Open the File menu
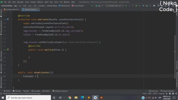The width and height of the screenshot is (178, 100). pos(5,2)
